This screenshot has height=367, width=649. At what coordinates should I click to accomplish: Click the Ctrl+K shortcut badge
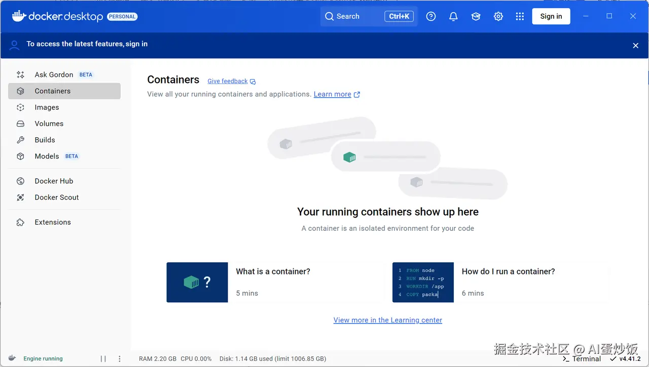(x=399, y=16)
